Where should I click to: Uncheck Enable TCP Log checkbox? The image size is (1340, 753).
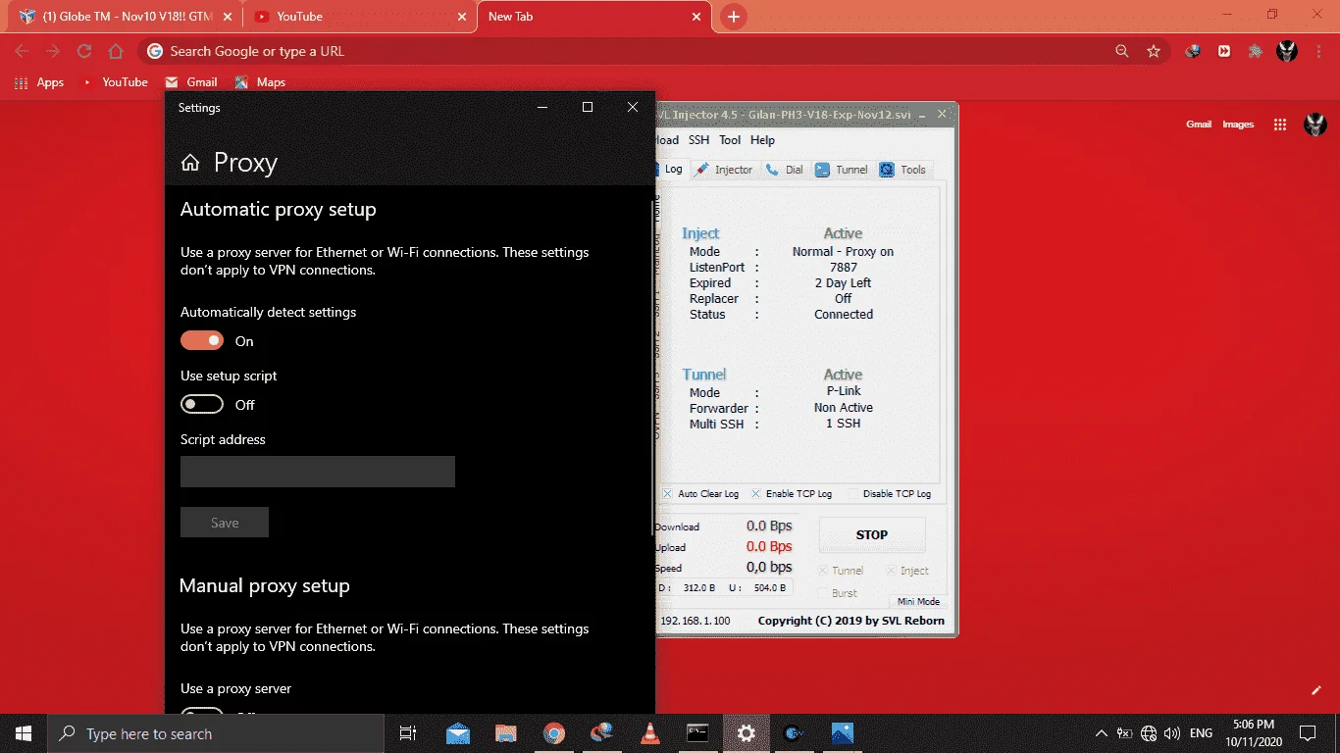tap(756, 494)
